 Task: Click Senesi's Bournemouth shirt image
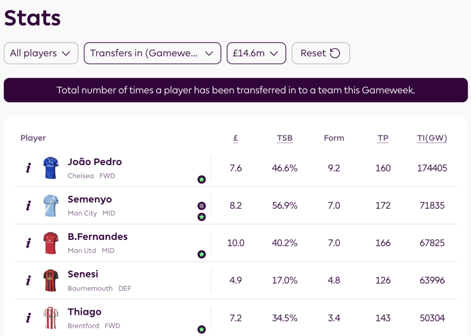51,280
